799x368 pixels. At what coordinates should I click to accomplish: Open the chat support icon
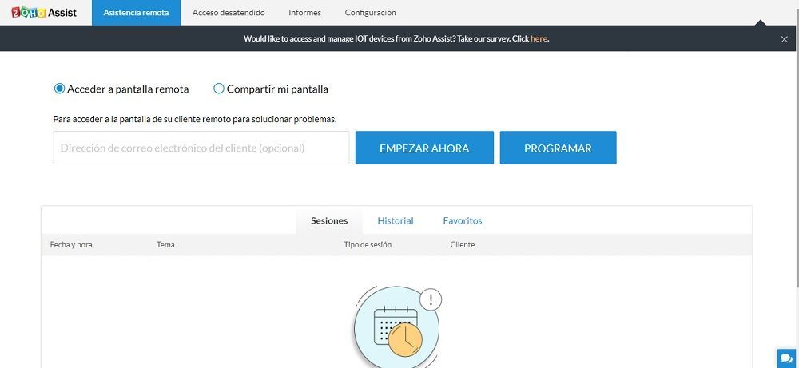tap(785, 358)
